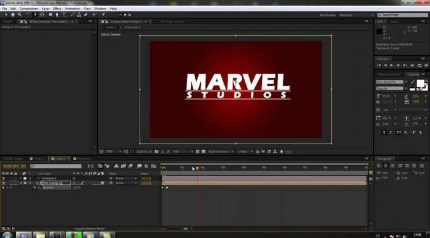Image resolution: width=430 pixels, height=238 pixels.
Task: Switch to the Render Queue tab
Action: [x=12, y=159]
